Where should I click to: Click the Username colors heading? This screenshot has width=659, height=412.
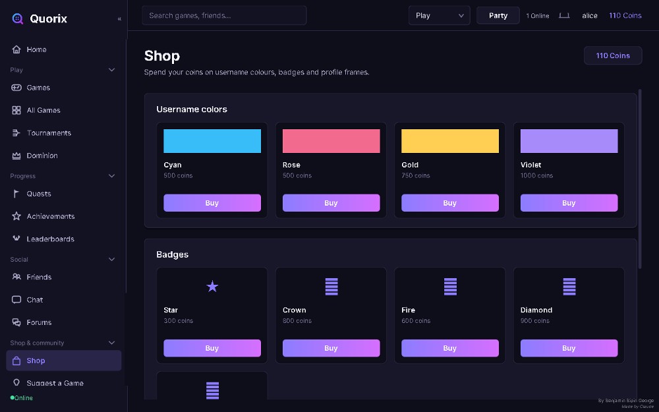click(x=192, y=109)
